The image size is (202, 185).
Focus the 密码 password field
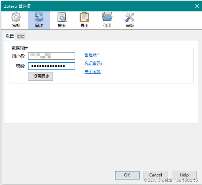click(x=52, y=66)
